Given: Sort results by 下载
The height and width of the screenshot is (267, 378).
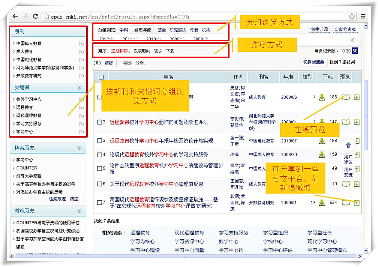Looking at the screenshot, I should point(170,51).
